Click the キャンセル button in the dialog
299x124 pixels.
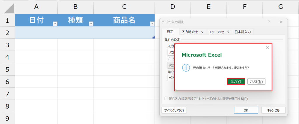[273, 110]
